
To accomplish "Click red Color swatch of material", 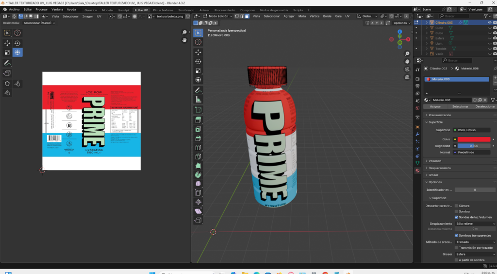I will (x=474, y=139).
